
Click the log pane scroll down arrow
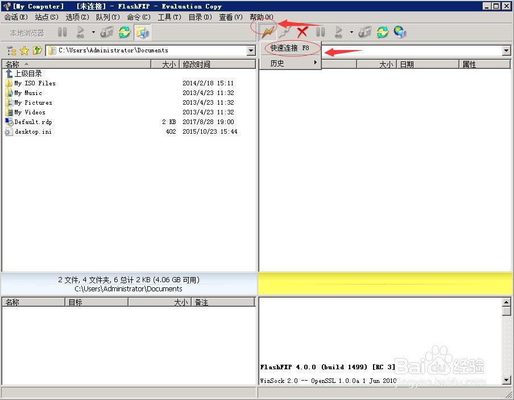tap(506, 380)
